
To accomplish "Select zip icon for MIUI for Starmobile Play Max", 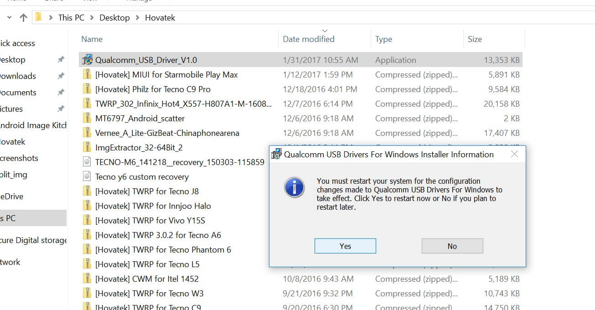I will [87, 74].
